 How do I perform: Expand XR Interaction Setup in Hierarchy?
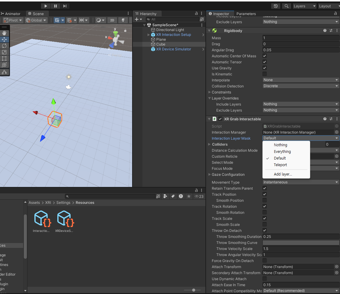point(148,35)
